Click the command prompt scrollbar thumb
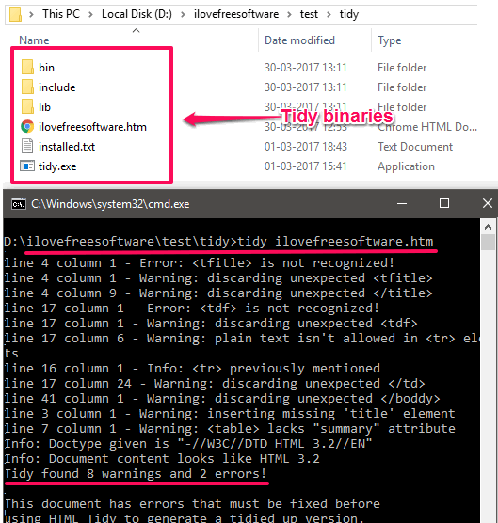 [x=488, y=242]
